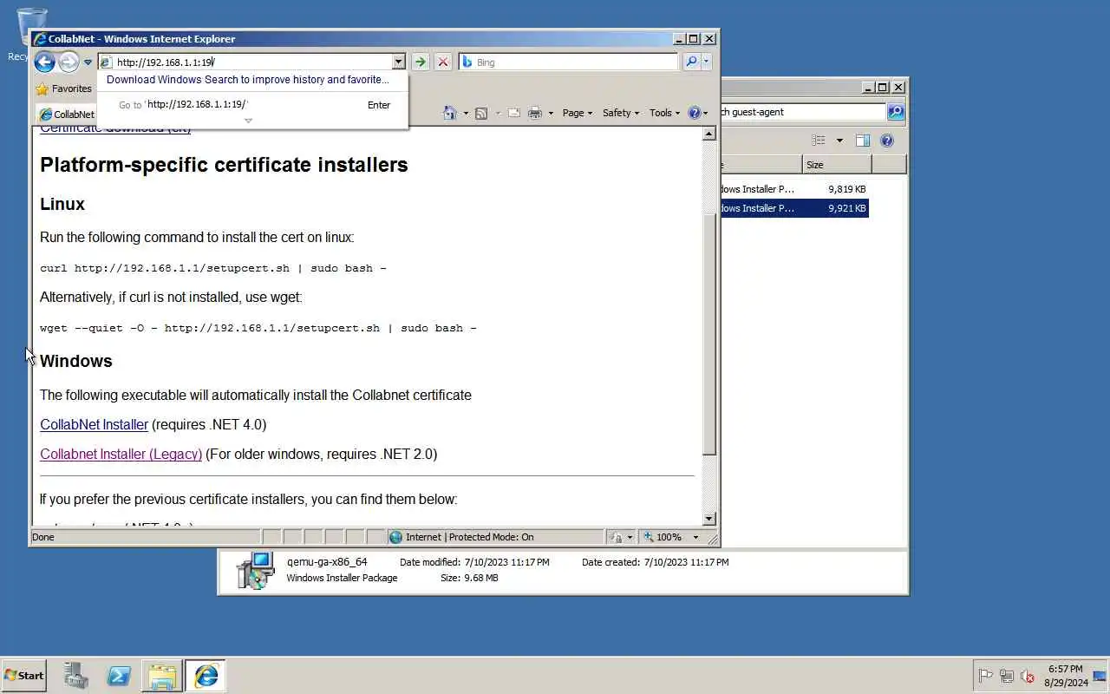Click the zoom magnifier icon in status bar

click(x=649, y=537)
